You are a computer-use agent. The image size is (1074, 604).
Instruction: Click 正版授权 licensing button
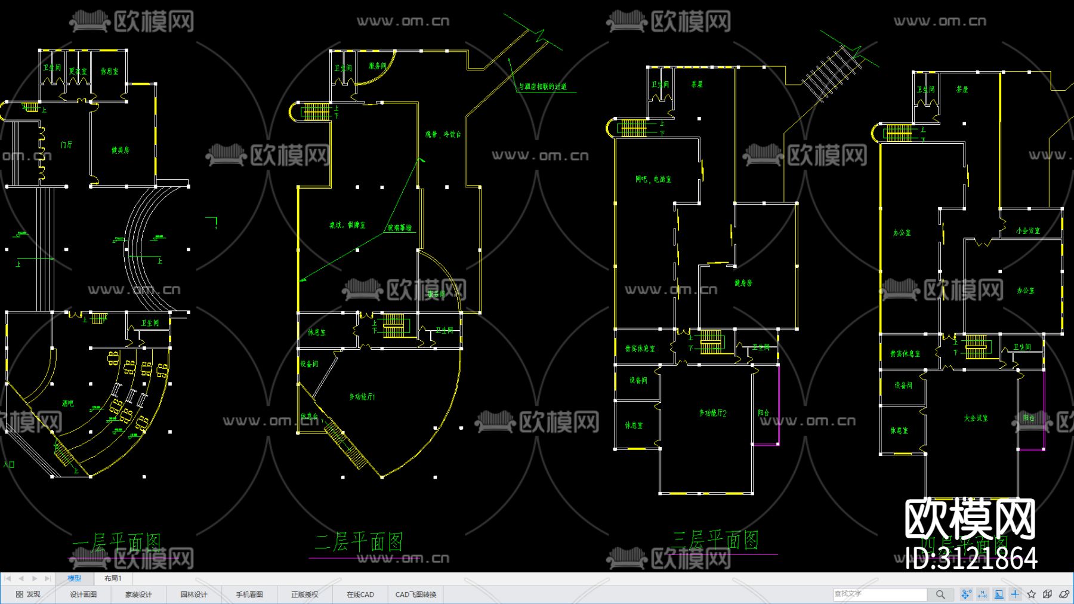click(x=305, y=594)
